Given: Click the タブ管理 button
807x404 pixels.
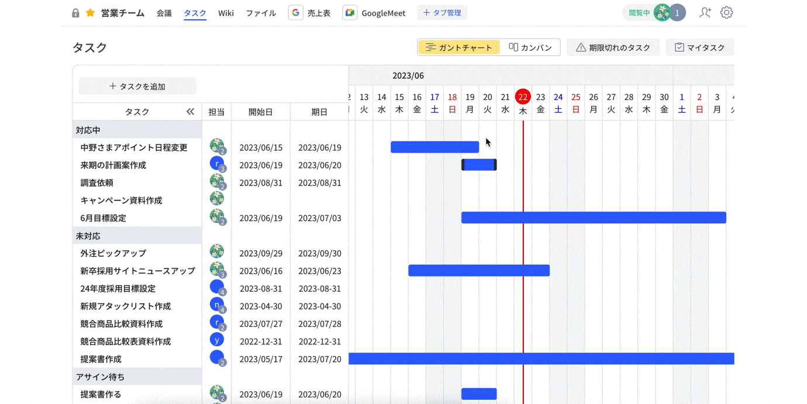Looking at the screenshot, I should (442, 13).
